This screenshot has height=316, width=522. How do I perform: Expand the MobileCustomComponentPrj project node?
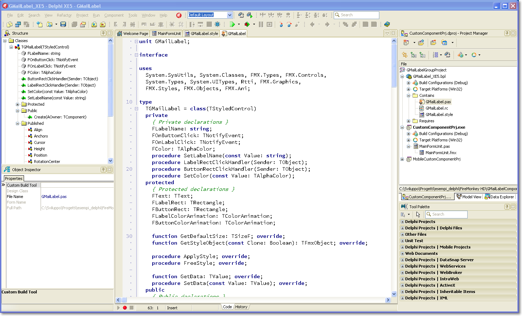[402, 159]
